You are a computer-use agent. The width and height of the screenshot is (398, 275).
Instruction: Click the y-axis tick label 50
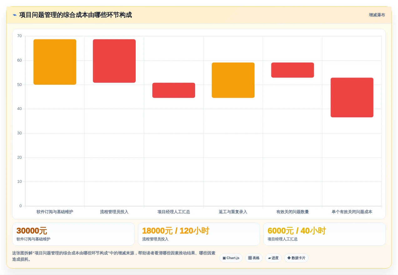(x=19, y=85)
